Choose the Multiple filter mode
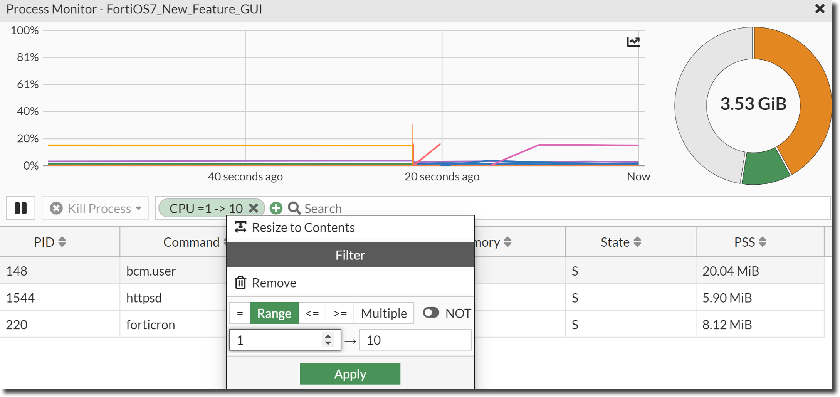This screenshot has width=840, height=397. 384,313
